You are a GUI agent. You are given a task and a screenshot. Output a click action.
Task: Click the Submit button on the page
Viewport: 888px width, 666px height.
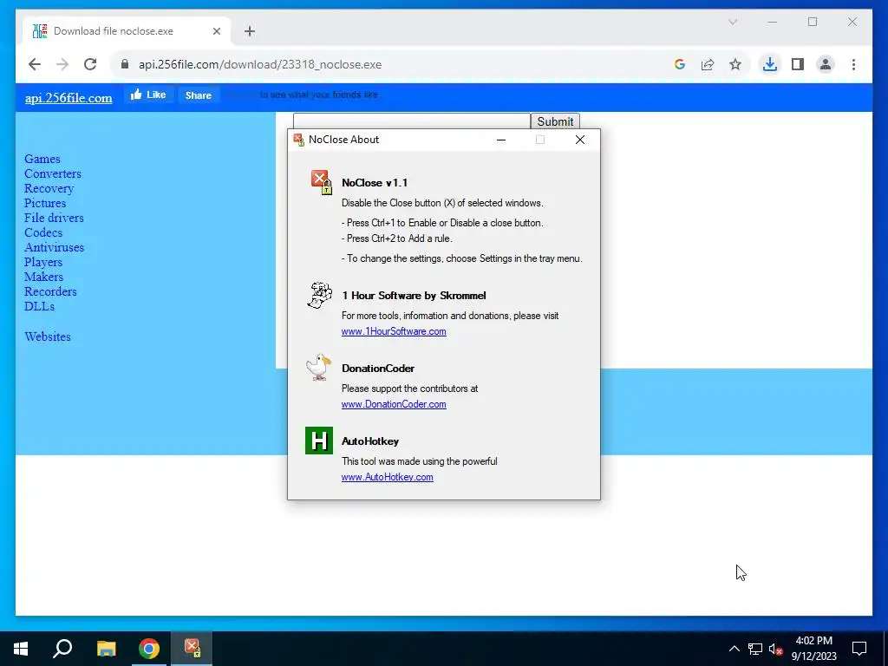tap(555, 121)
